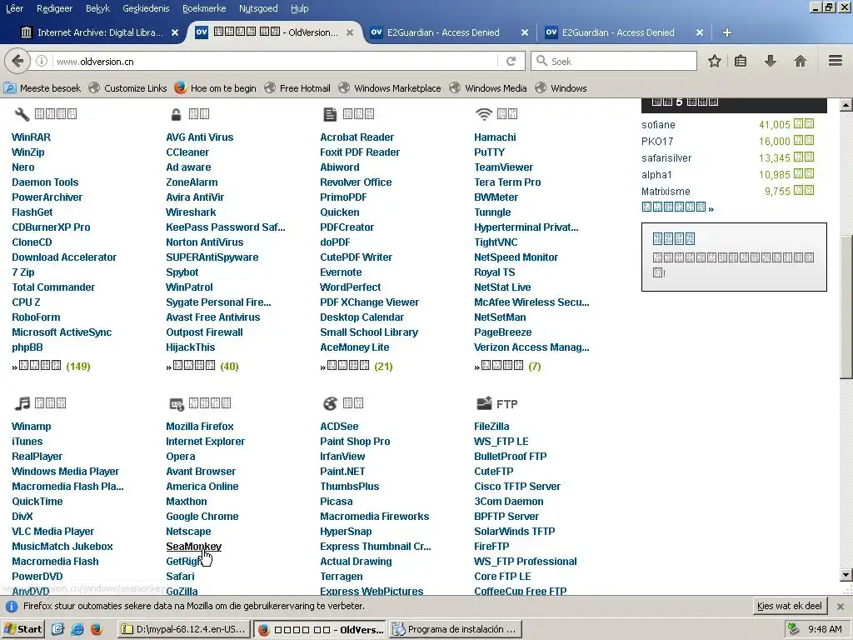Open the Geskiedenis menu
The image size is (853, 640).
point(146,8)
